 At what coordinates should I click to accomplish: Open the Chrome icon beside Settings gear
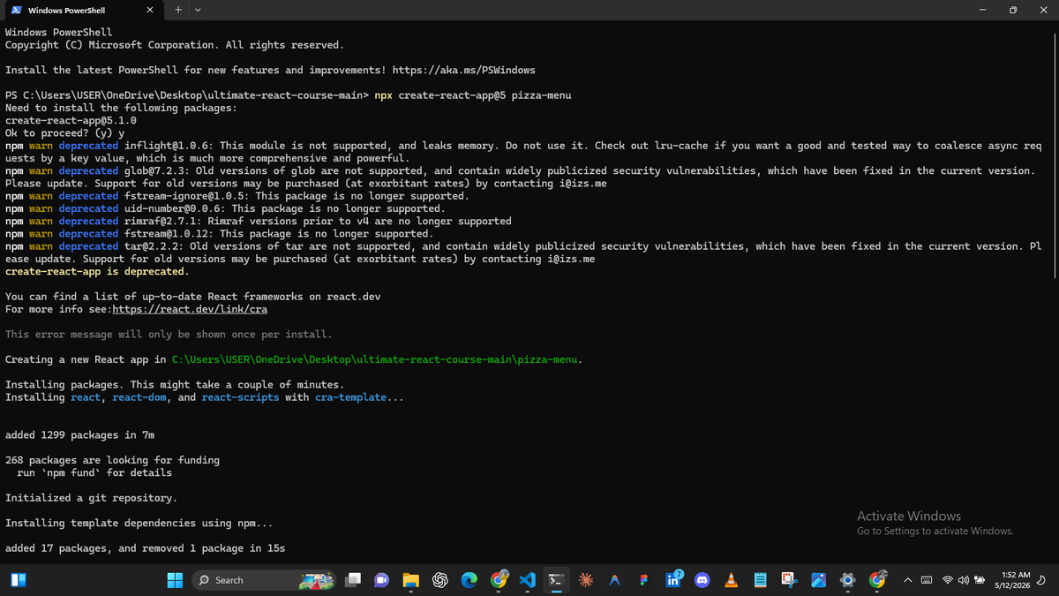tap(877, 579)
